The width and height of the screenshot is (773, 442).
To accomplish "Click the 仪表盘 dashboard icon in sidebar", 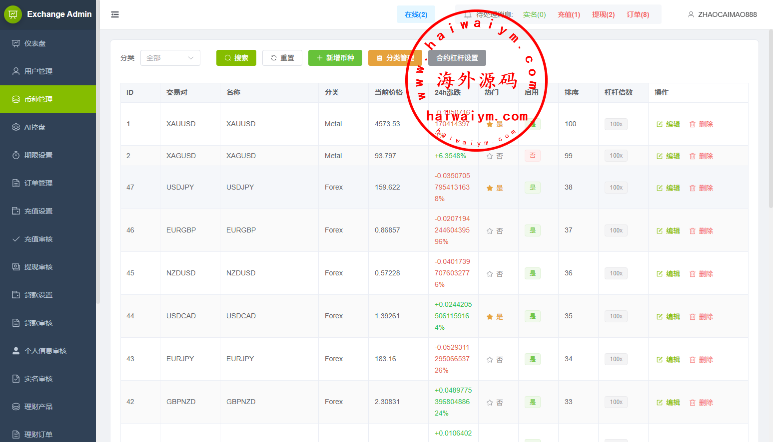I will coord(16,43).
